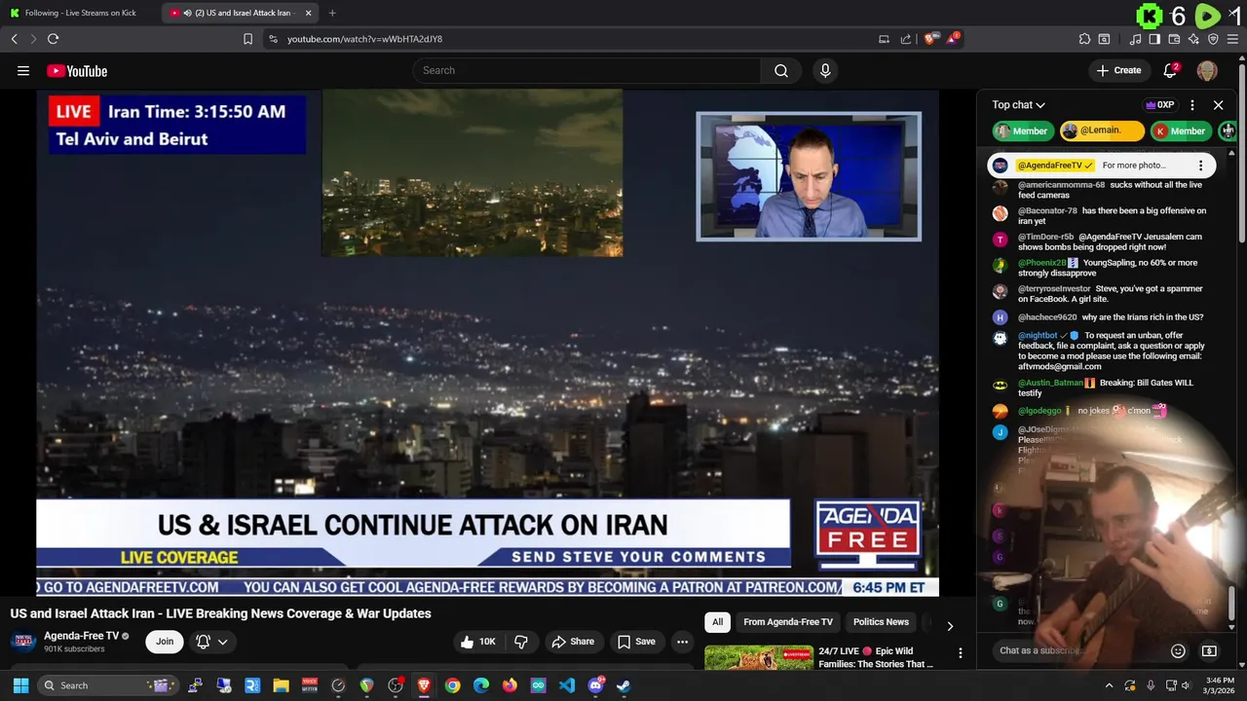Expand the Top chat mode dropdown

tap(1018, 105)
